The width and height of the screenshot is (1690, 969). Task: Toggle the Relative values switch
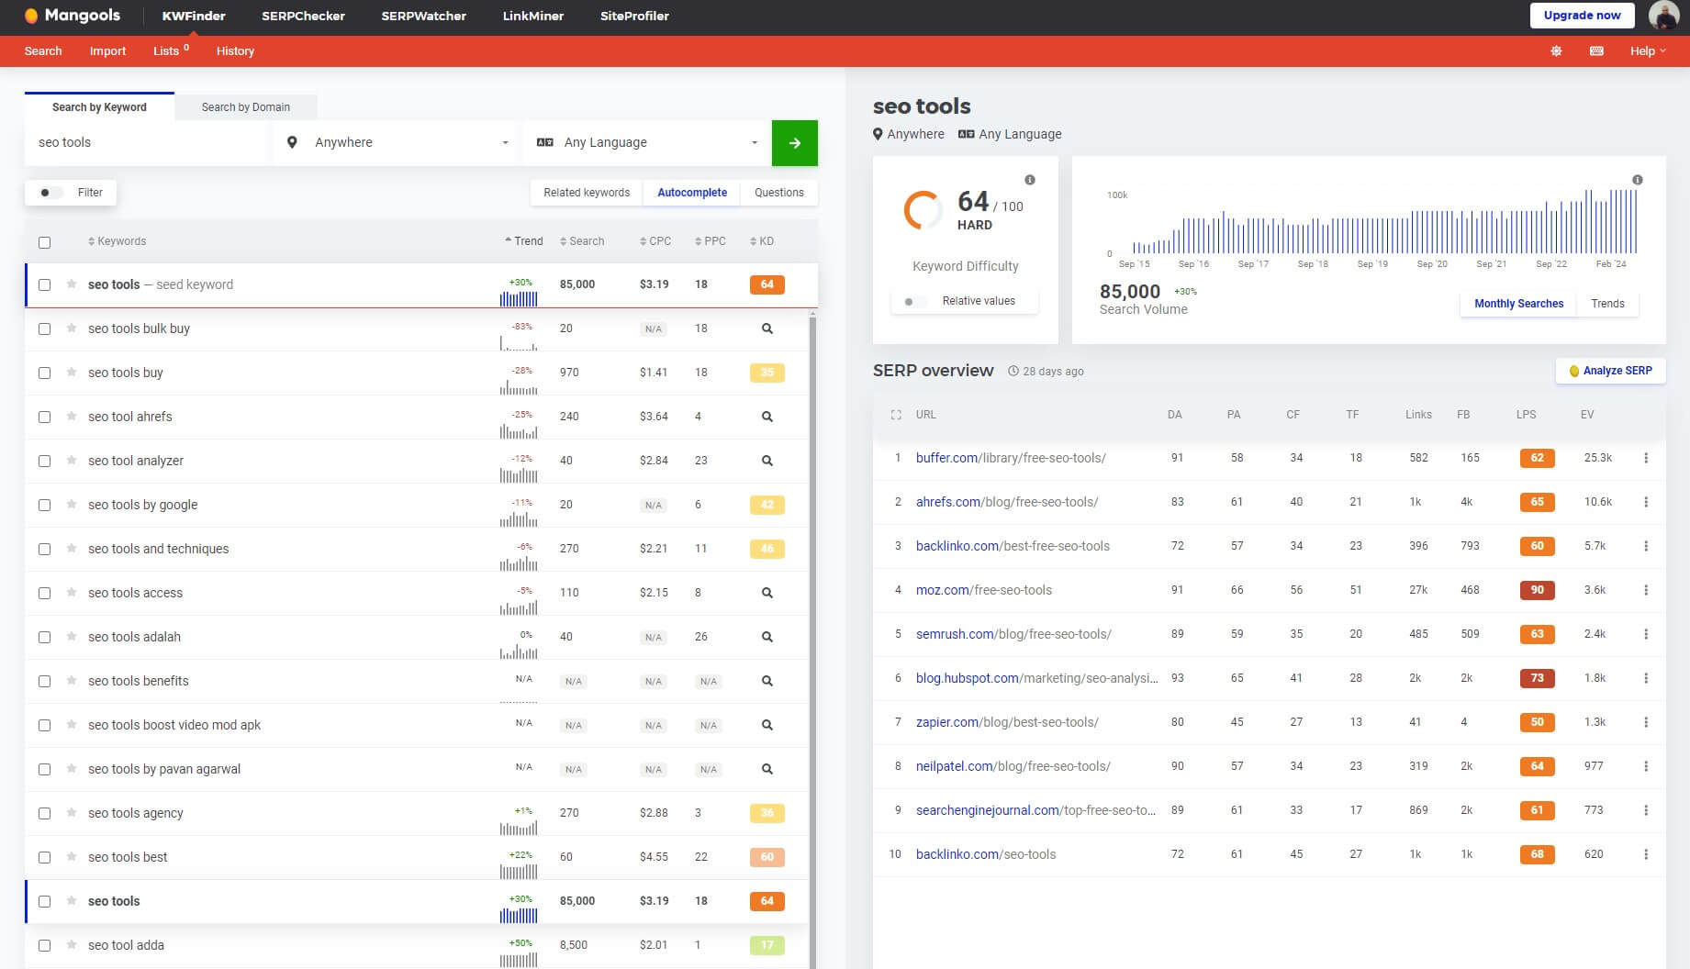(x=915, y=301)
